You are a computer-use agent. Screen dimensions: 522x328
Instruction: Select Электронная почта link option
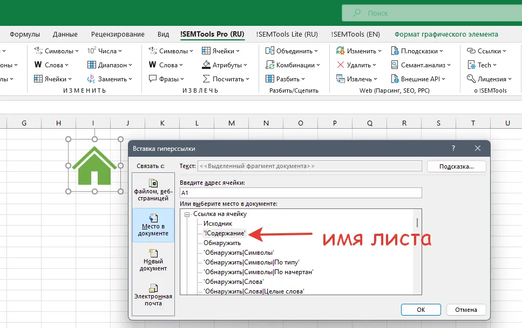[153, 295]
